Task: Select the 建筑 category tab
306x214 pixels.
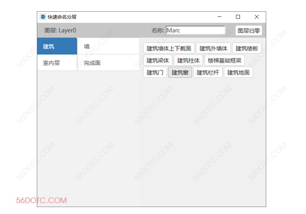Action: [57, 46]
